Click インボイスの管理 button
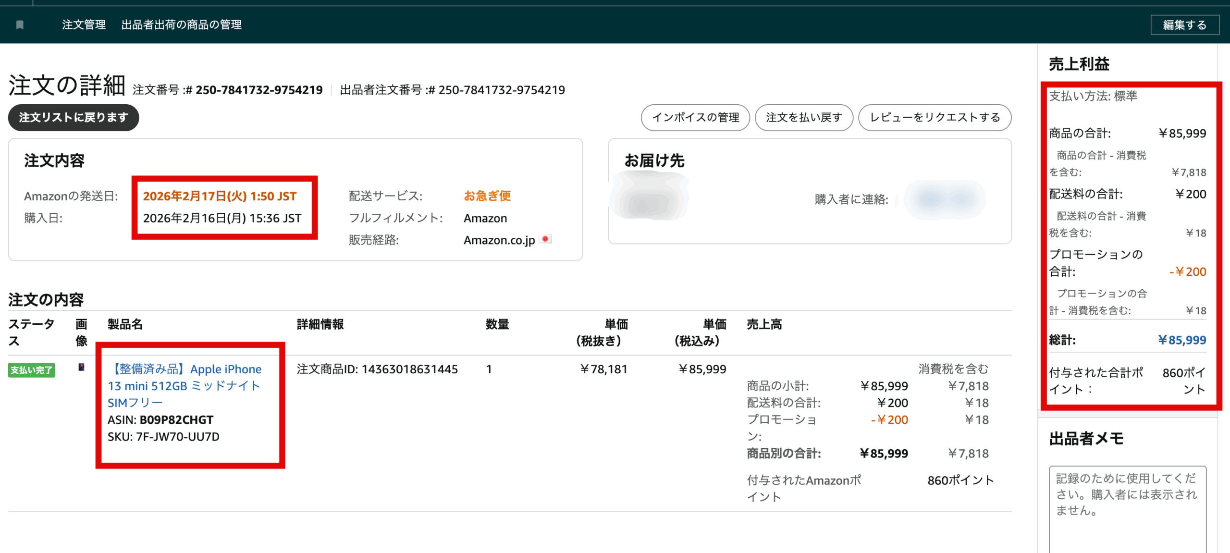 click(x=695, y=118)
